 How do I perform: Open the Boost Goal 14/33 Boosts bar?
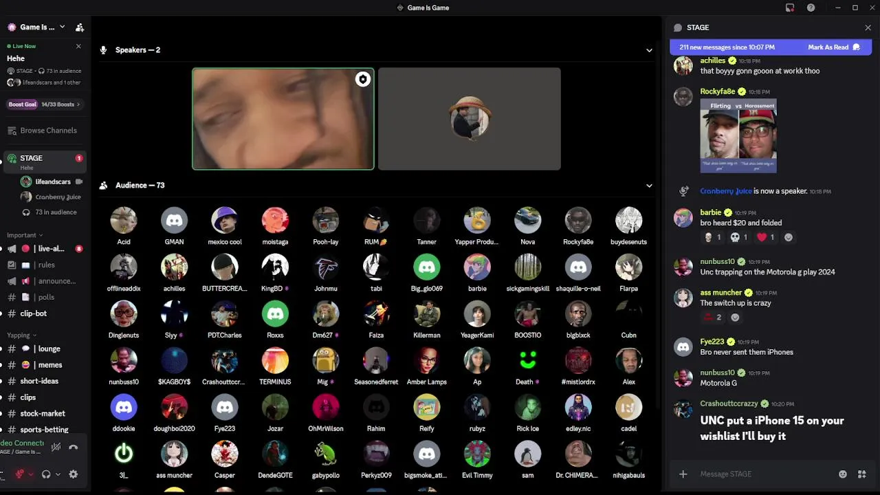(44, 104)
